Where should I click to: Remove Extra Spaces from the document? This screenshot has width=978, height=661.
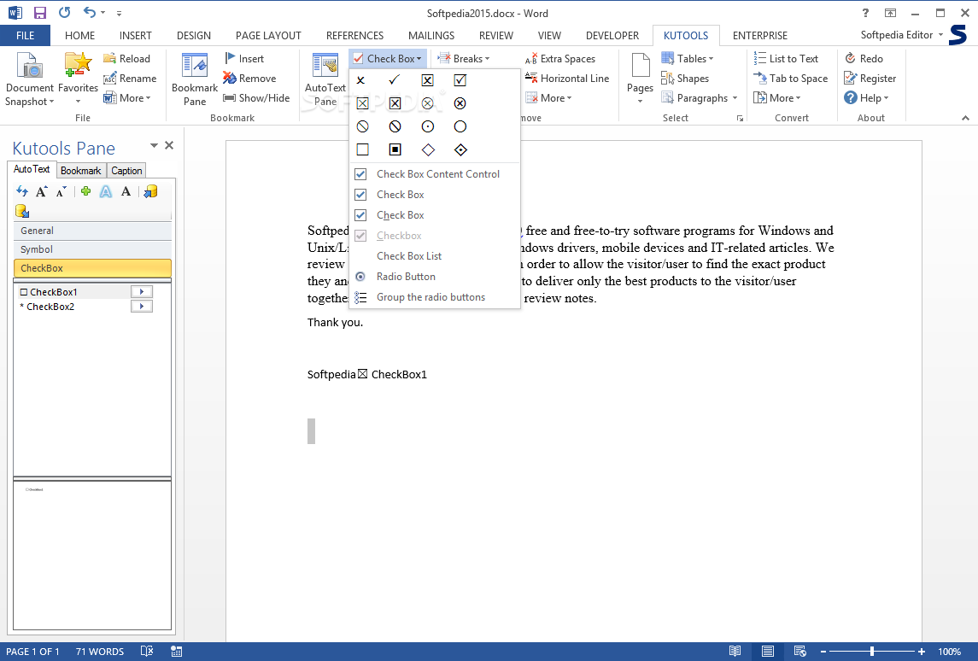click(x=560, y=59)
